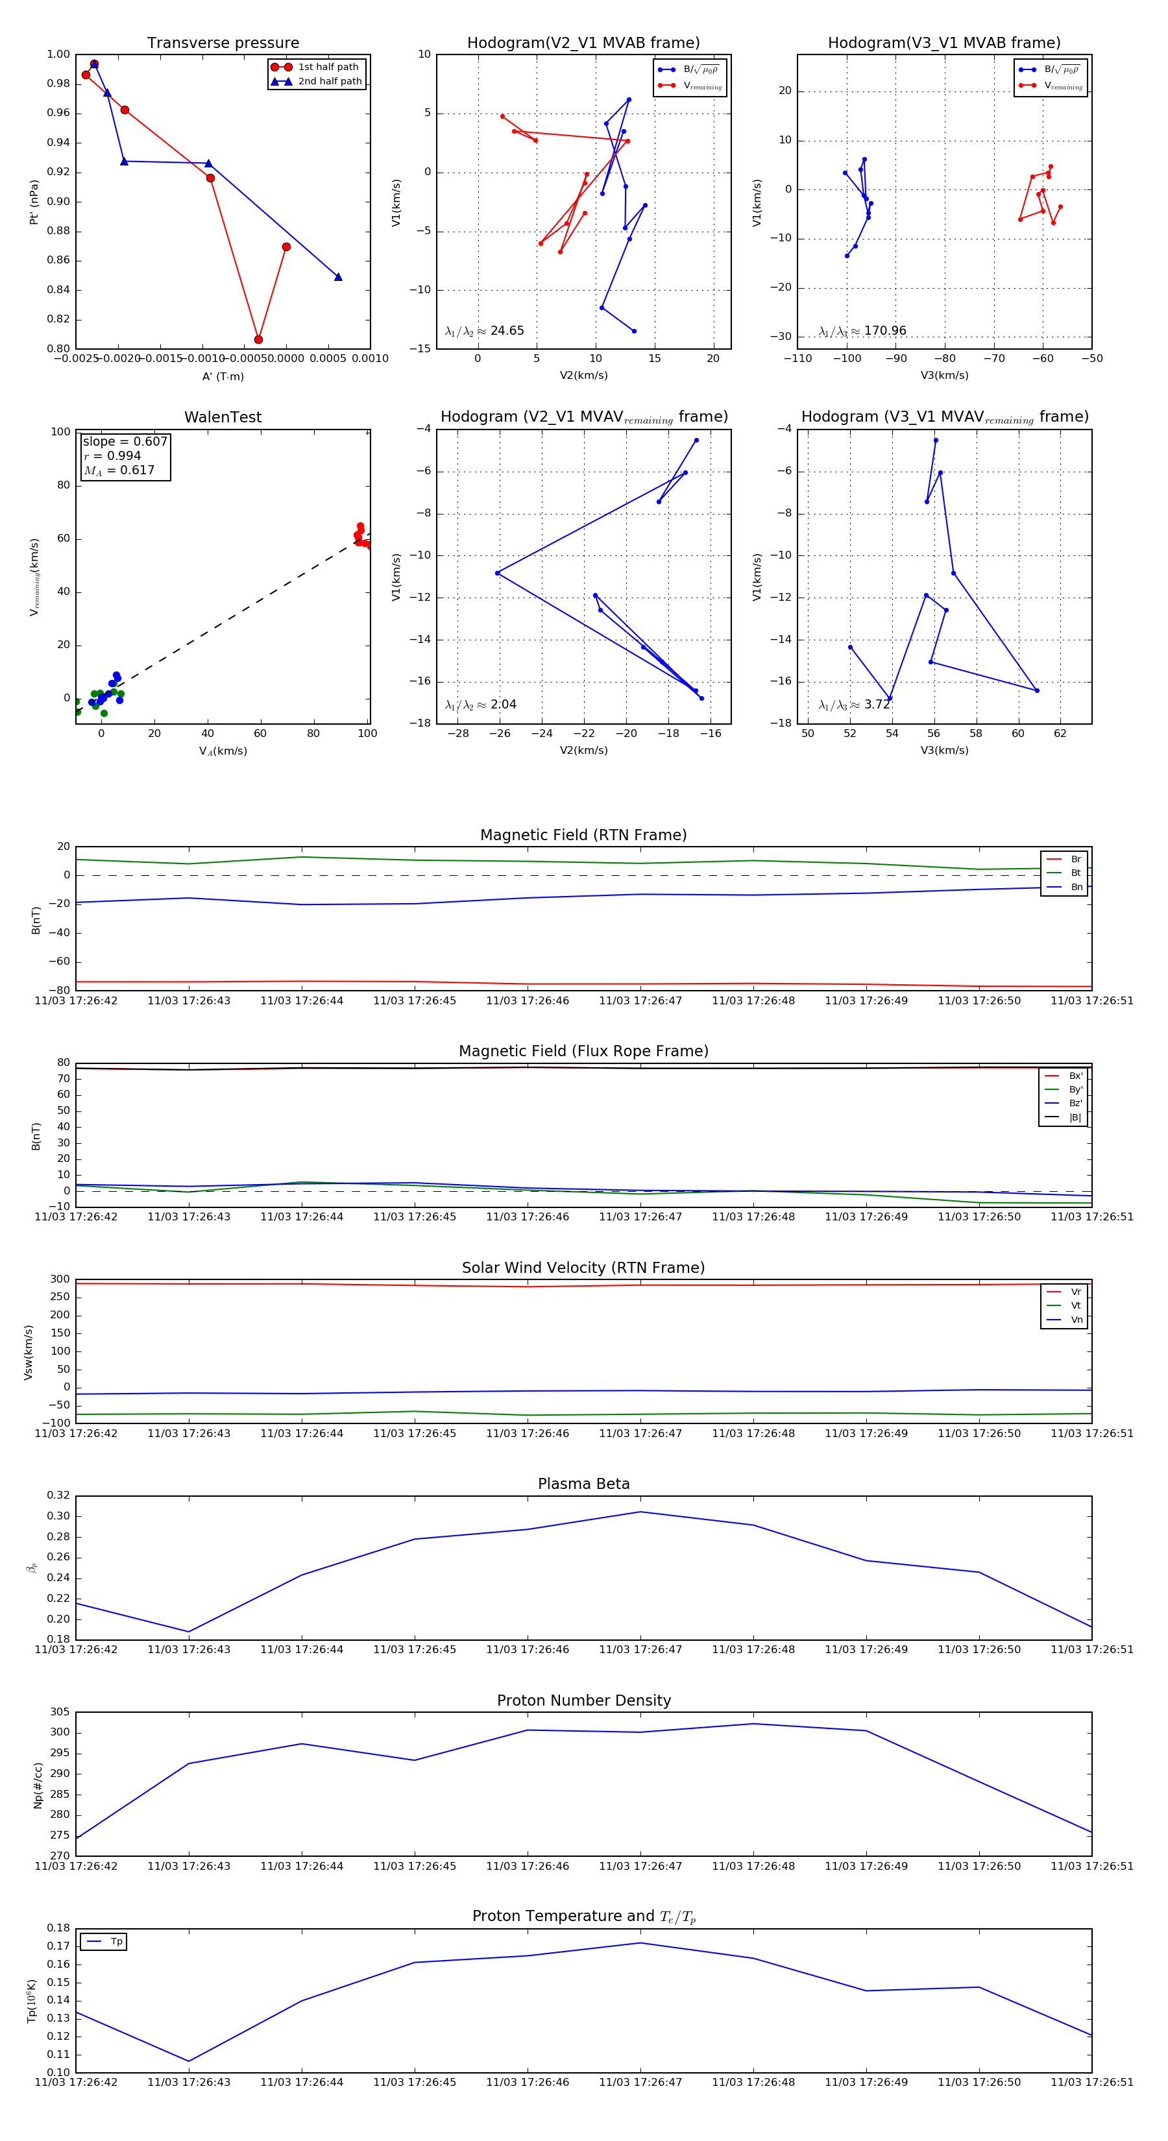The height and width of the screenshot is (2141, 1168).
Task: Select the "Bt" legend entry
Action: pyautogui.click(x=1064, y=873)
